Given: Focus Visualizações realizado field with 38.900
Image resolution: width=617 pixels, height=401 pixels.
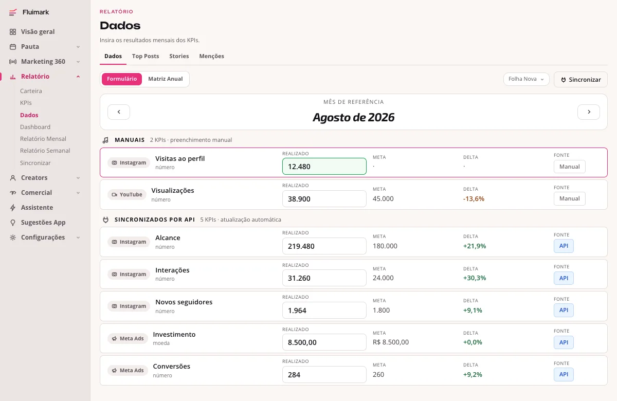Looking at the screenshot, I should [x=324, y=198].
